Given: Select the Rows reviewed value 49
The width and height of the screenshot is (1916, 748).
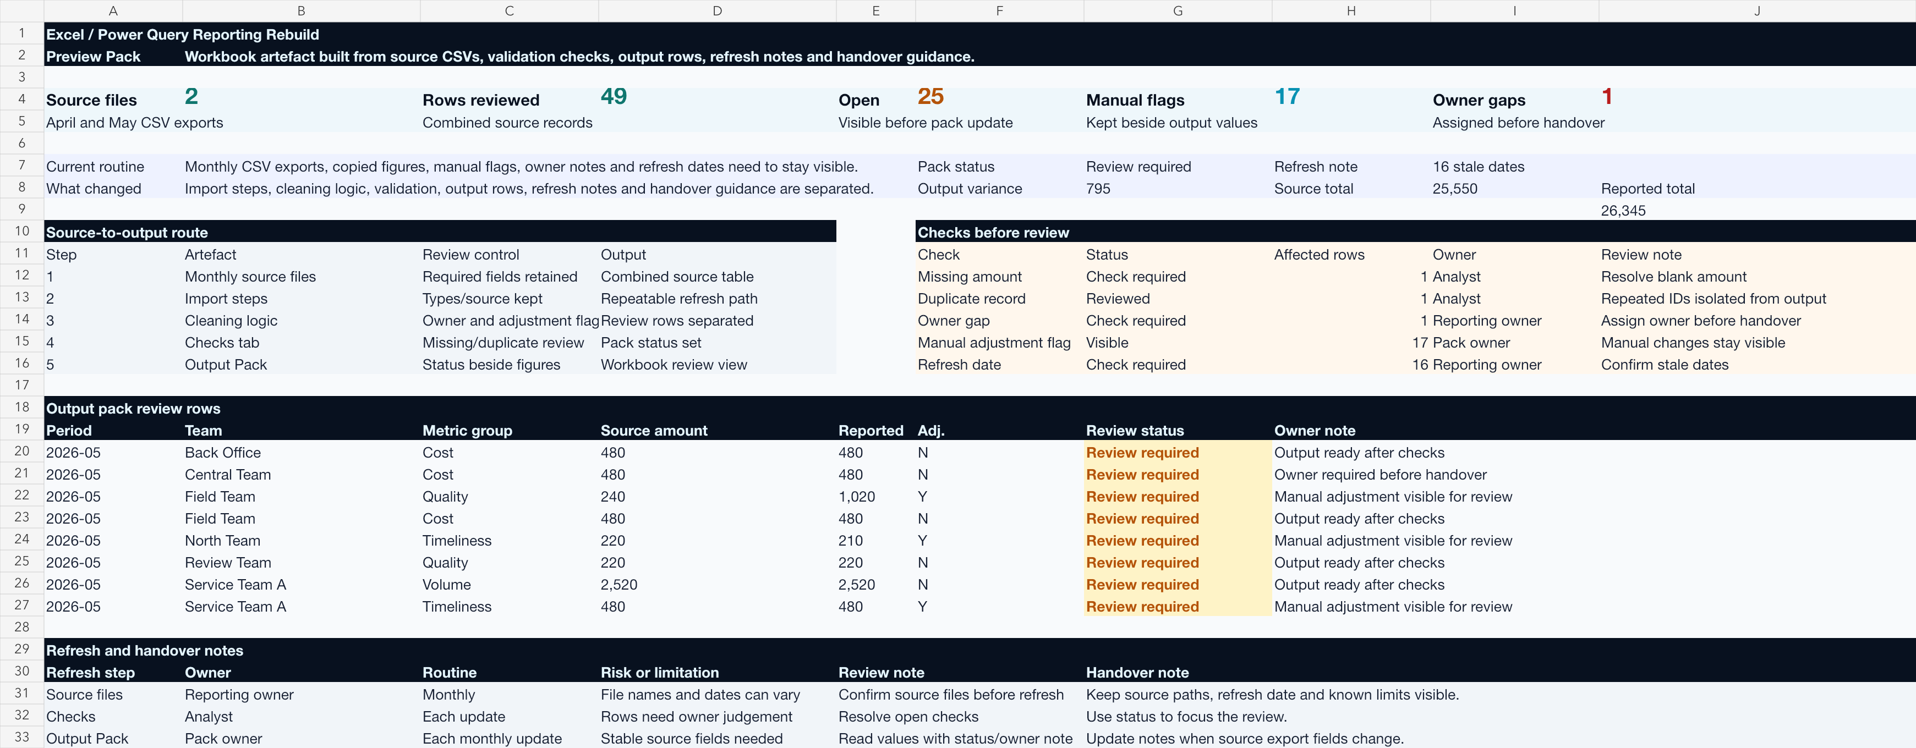Looking at the screenshot, I should 614,96.
